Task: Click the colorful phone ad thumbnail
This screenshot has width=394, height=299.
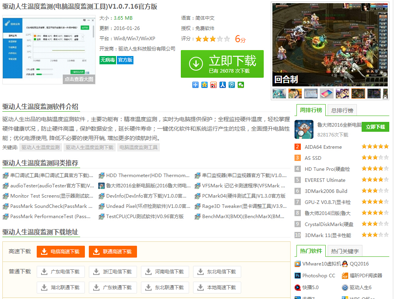Action: click(326, 93)
